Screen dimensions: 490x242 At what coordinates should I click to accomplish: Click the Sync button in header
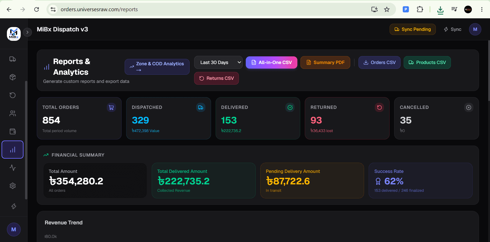tap(453, 29)
